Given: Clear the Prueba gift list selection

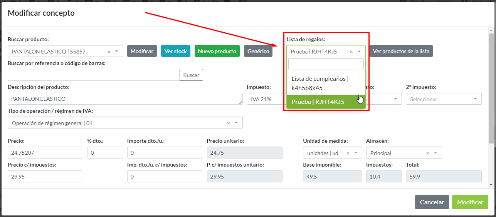Looking at the screenshot, I should tap(351, 52).
